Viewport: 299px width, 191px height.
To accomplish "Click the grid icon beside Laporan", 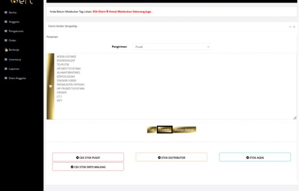I will point(6,69).
